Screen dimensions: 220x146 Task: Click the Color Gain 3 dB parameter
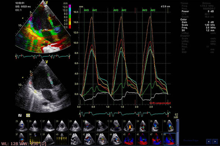(x=198, y=22)
